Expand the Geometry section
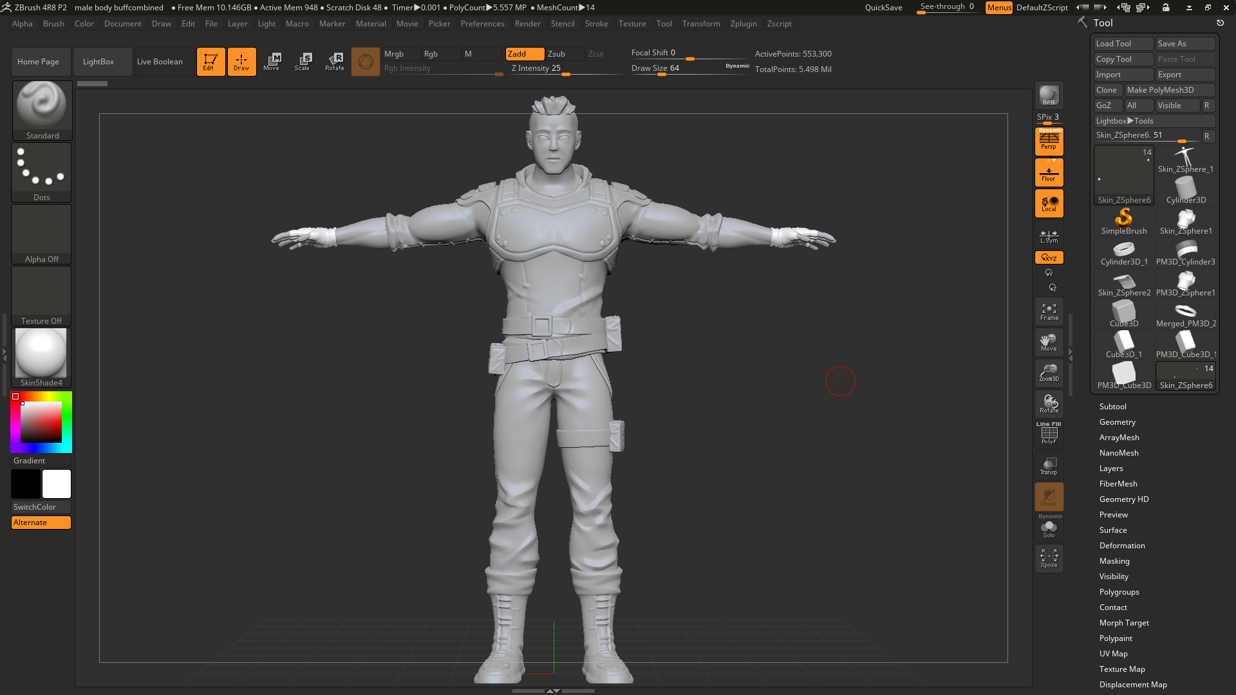The height and width of the screenshot is (695, 1236). pyautogui.click(x=1118, y=422)
